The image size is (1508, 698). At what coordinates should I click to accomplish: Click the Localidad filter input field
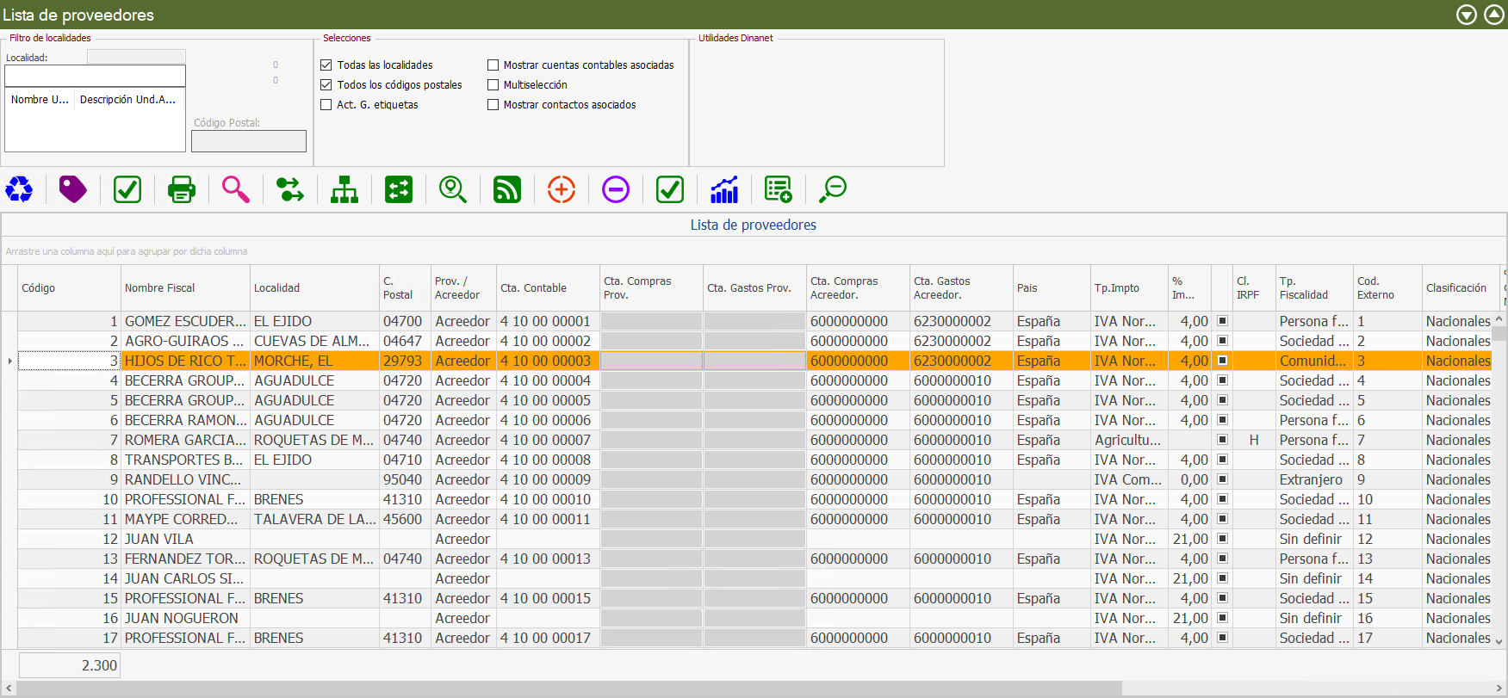pyautogui.click(x=95, y=77)
